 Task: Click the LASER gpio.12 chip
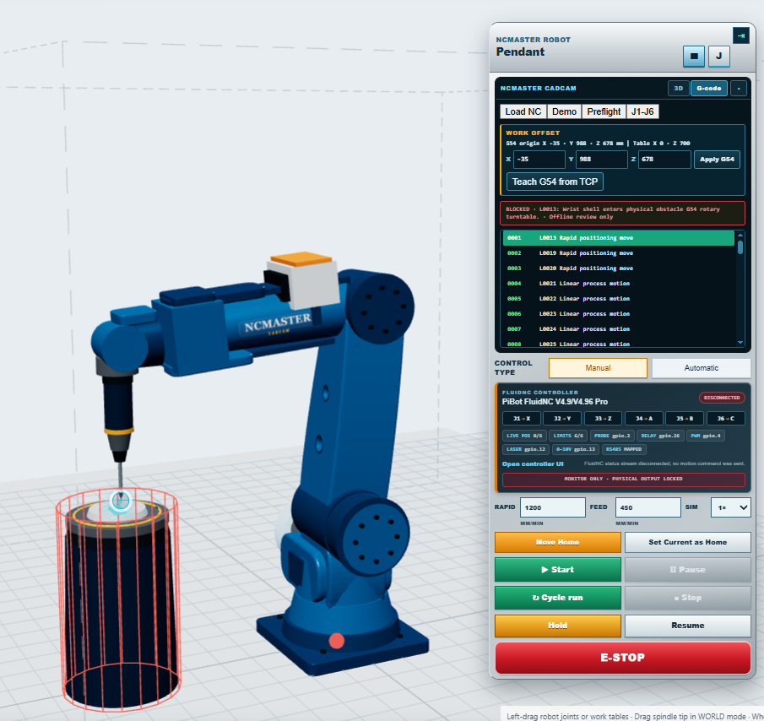point(526,449)
